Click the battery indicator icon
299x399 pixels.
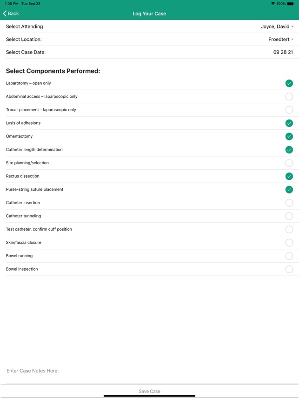(292, 3)
